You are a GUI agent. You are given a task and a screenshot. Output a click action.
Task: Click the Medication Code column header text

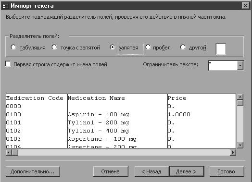(x=35, y=98)
